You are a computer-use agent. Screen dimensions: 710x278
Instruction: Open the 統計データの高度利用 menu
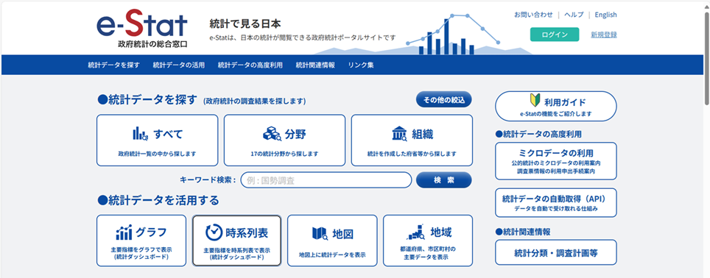pyautogui.click(x=250, y=65)
